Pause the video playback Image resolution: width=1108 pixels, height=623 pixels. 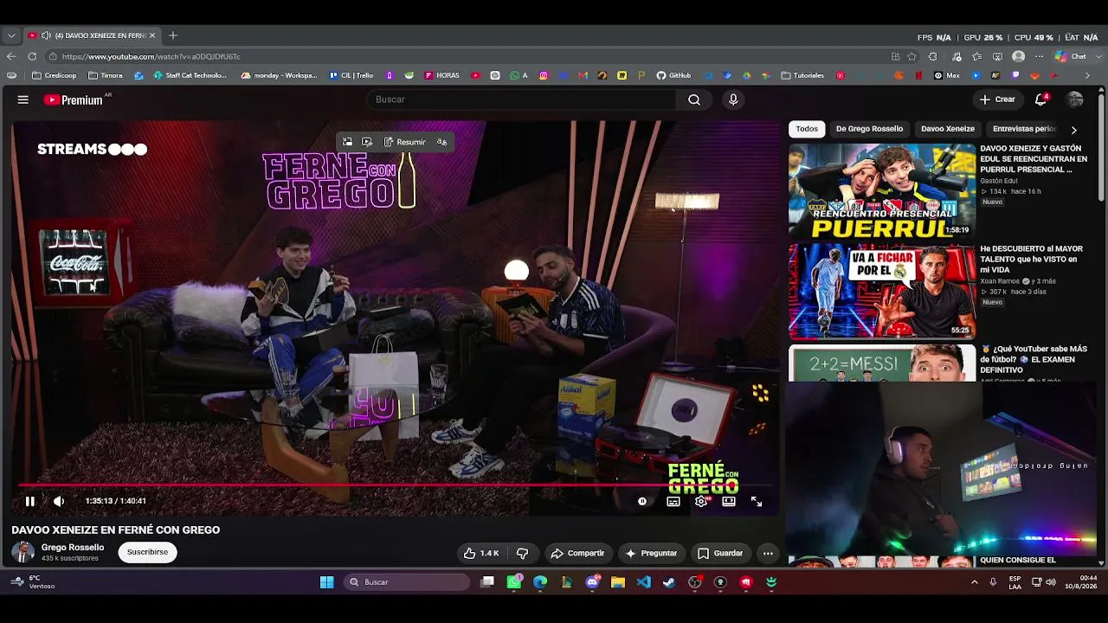(x=29, y=501)
